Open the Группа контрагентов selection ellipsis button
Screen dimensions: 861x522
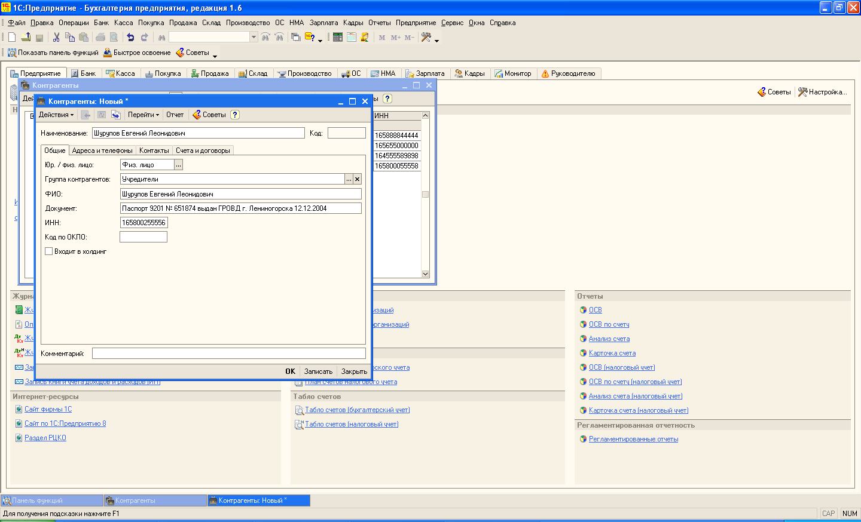349,179
